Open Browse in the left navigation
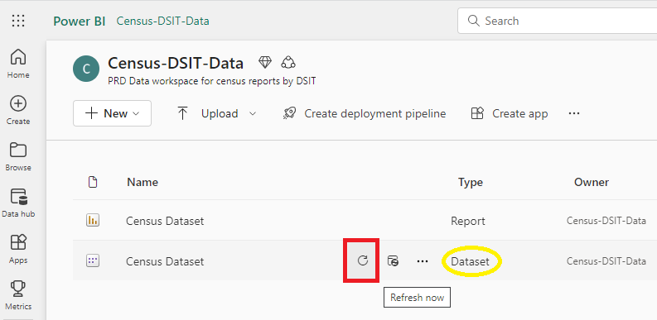 coord(18,156)
